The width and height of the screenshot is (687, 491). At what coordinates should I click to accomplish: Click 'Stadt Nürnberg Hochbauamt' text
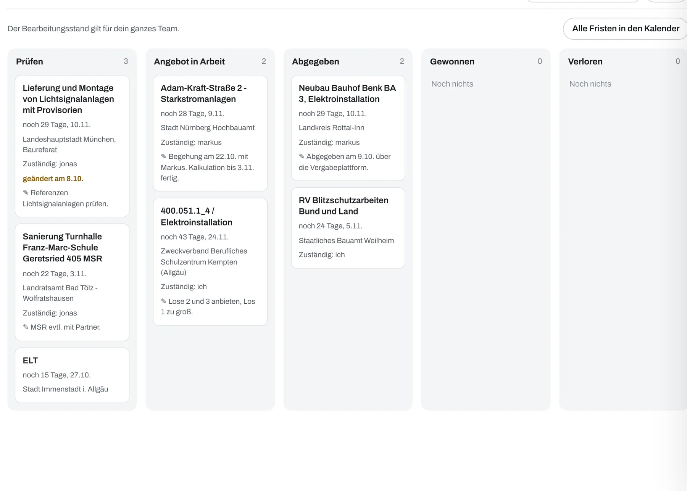point(208,128)
